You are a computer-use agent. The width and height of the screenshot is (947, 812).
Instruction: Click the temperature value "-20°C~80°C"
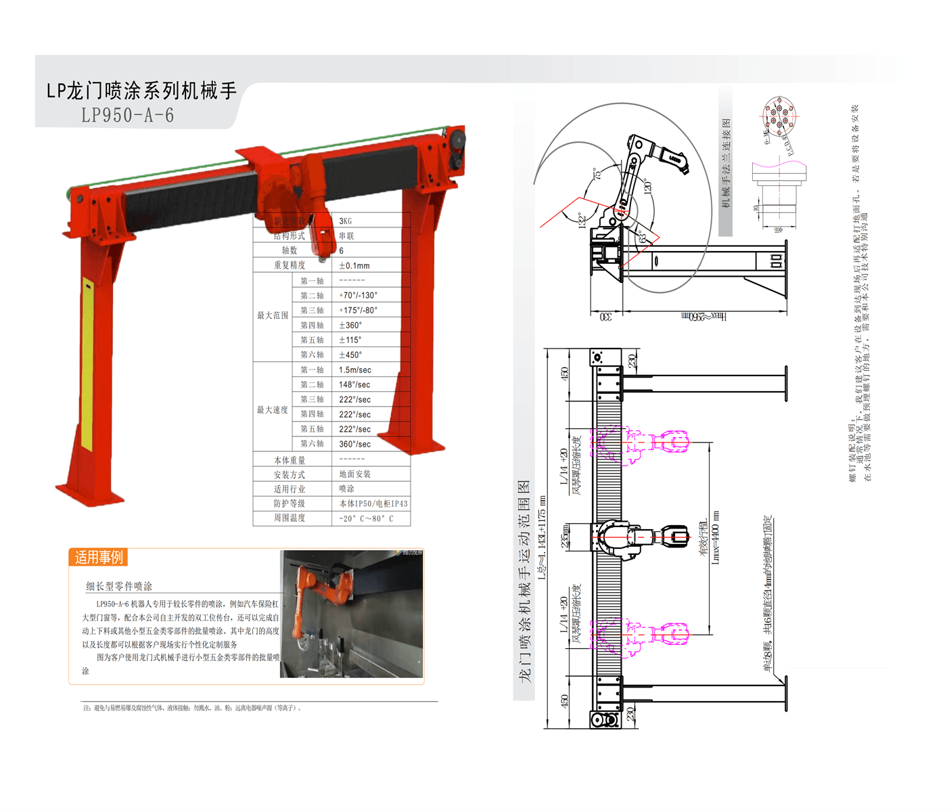click(x=366, y=519)
